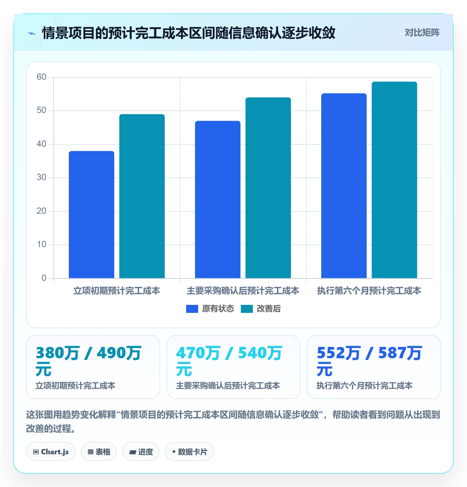467x487 pixels.
Task: Click the lightning bolt icon beside the title
Action: click(x=32, y=33)
